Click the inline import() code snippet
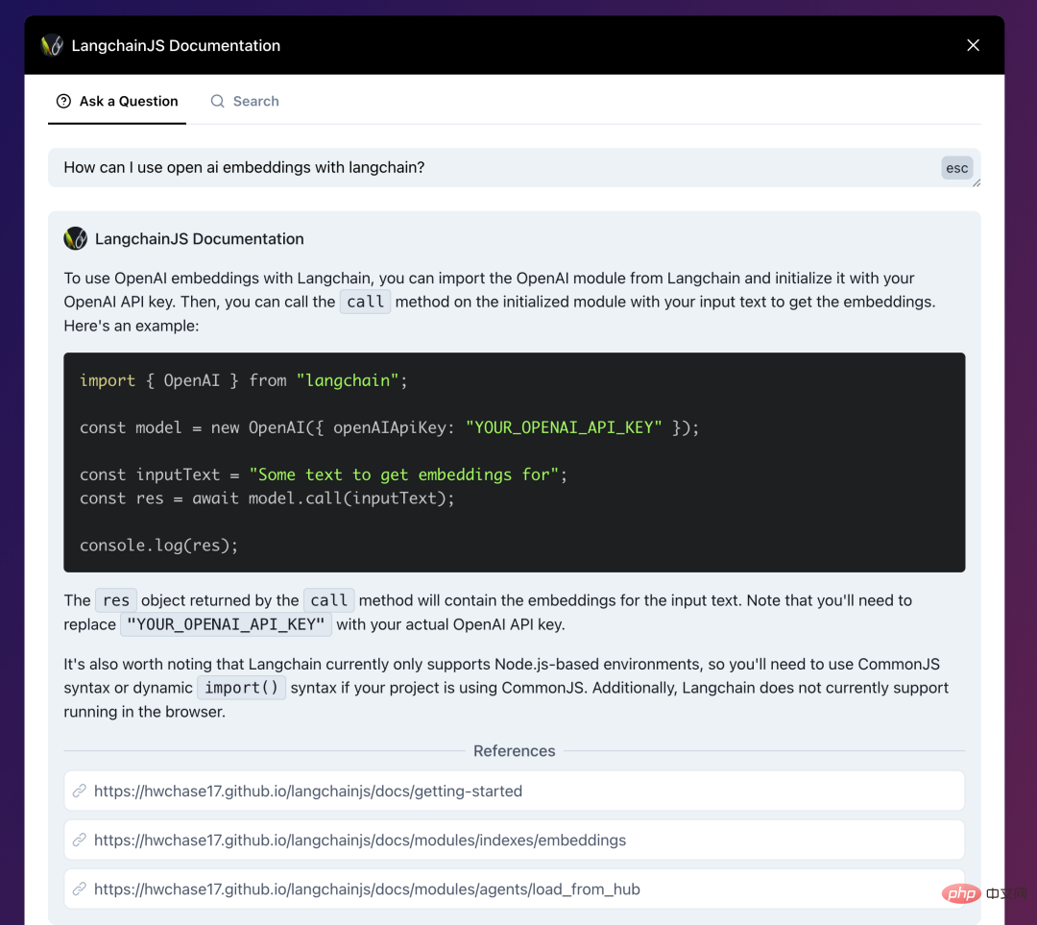1037x925 pixels. click(241, 688)
